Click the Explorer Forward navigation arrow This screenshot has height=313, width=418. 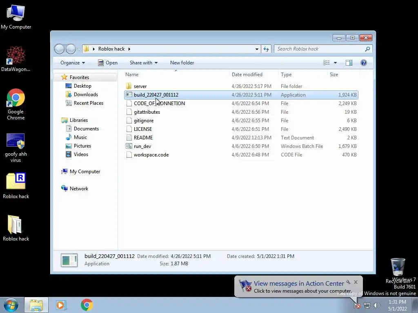coord(71,49)
